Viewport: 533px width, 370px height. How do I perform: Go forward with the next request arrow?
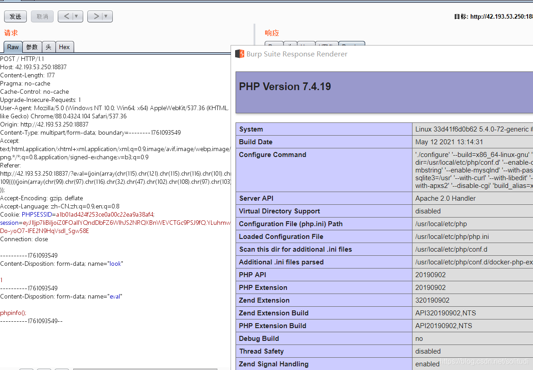click(96, 16)
